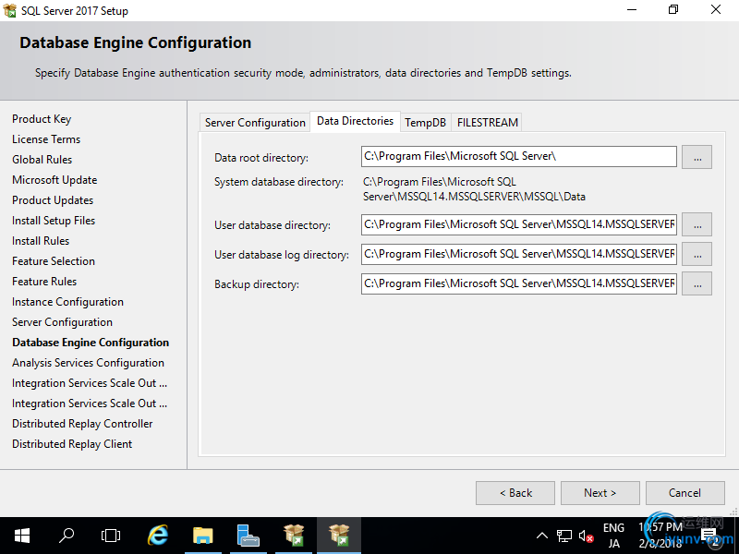Click 'License Terms' step in sidebar

46,139
